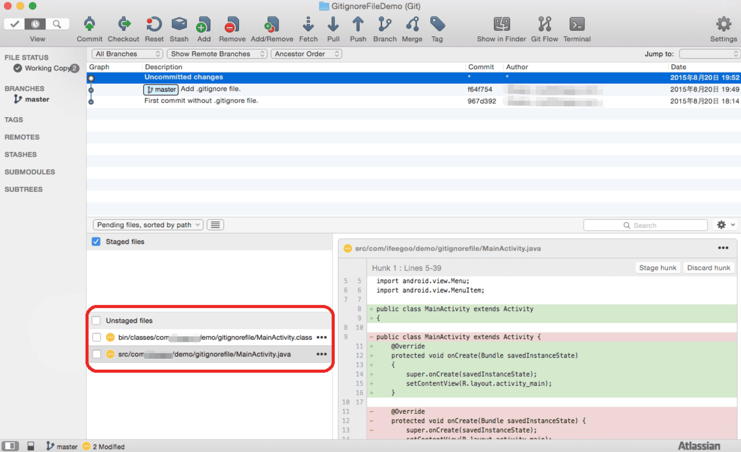Click the Discard hunk button
The height and width of the screenshot is (452, 741).
click(x=709, y=268)
